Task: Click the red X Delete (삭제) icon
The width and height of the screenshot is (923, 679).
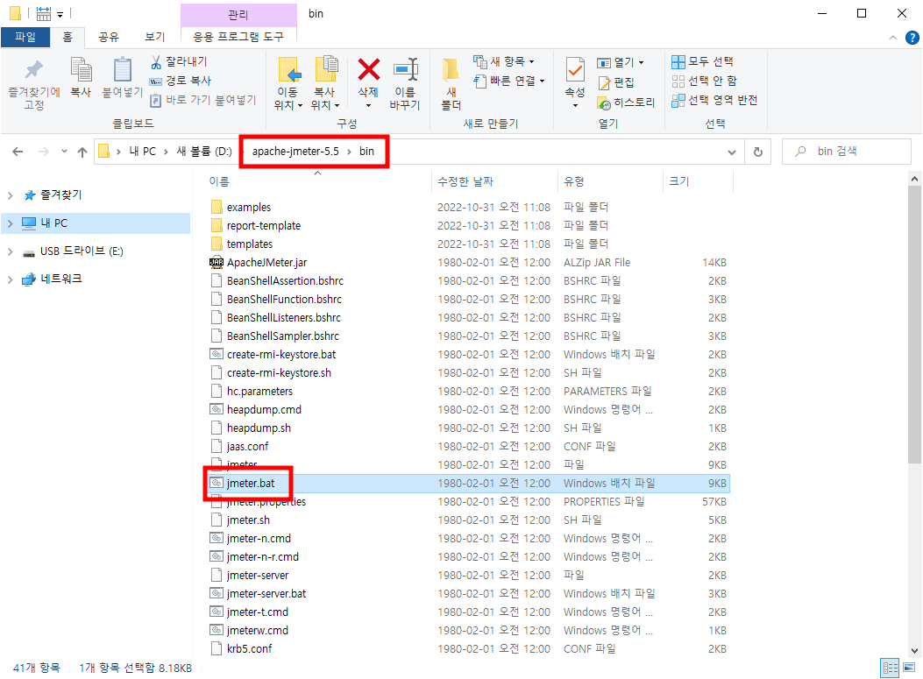Action: (368, 69)
